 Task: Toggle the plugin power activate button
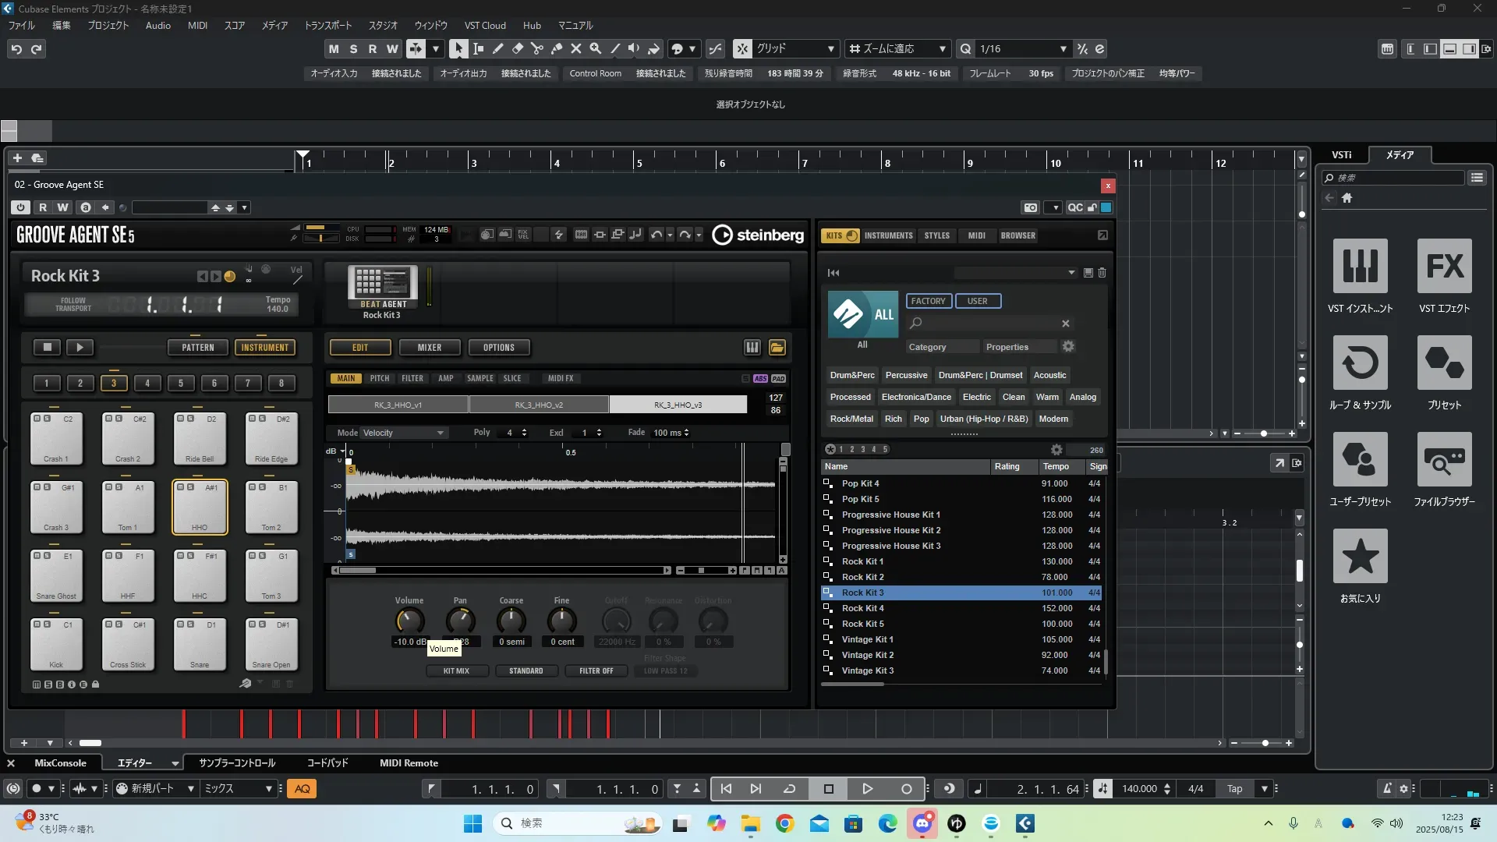point(21,207)
